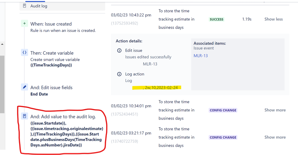This screenshot has width=298, height=155.
Task: Click CONFIG CHANGE badge of 10:34:01 pm entry
Action: (x=223, y=110)
